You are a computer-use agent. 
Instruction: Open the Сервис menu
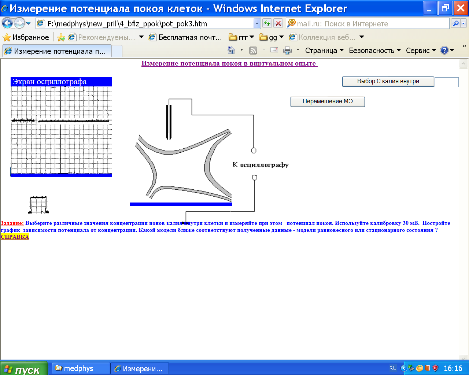tap(421, 51)
